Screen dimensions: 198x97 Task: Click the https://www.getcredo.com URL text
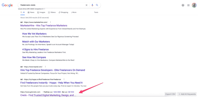click(x=30, y=92)
